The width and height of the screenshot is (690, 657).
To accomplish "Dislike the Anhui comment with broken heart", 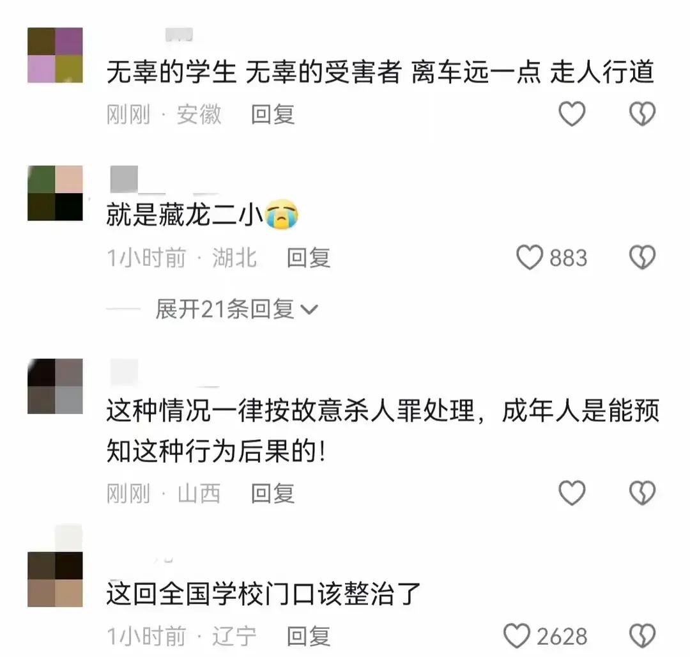I will pyautogui.click(x=643, y=114).
